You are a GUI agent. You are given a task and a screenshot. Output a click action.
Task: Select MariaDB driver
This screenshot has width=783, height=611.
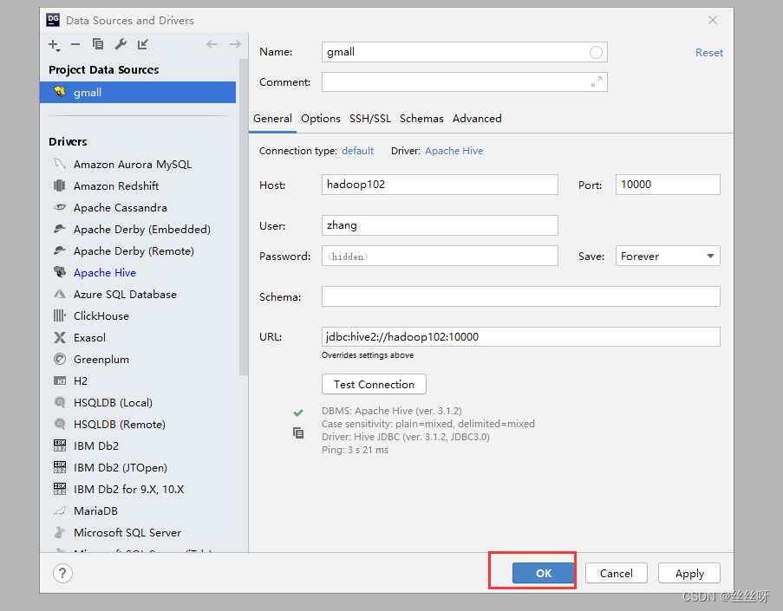(x=95, y=511)
